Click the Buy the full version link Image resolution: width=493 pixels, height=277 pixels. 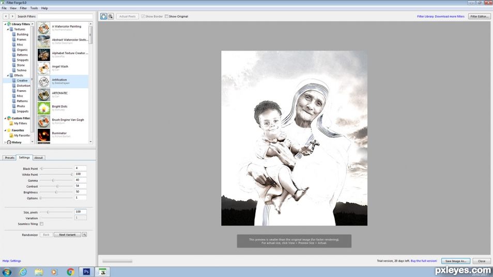[x=424, y=261]
